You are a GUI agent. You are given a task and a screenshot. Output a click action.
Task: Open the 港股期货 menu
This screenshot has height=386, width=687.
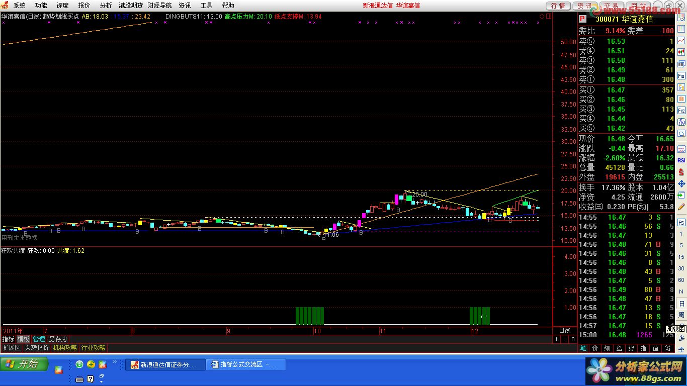click(131, 6)
